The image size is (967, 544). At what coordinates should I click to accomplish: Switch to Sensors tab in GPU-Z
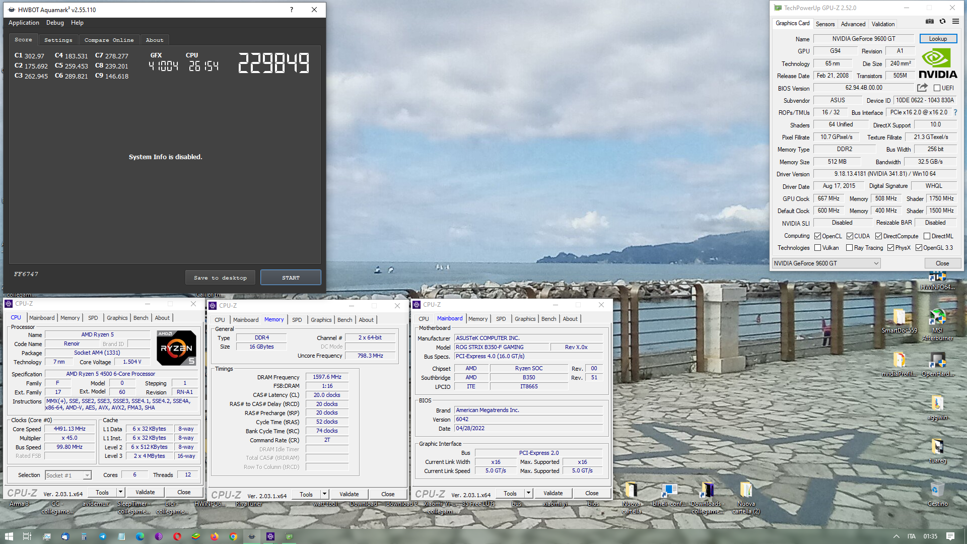[825, 24]
